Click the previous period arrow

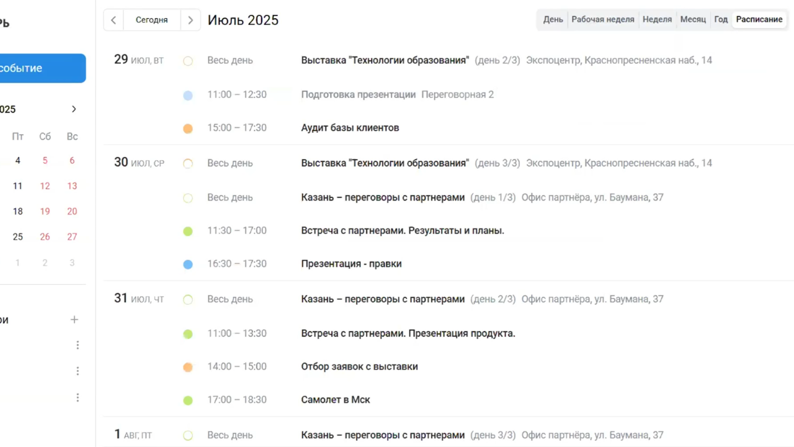(x=113, y=20)
